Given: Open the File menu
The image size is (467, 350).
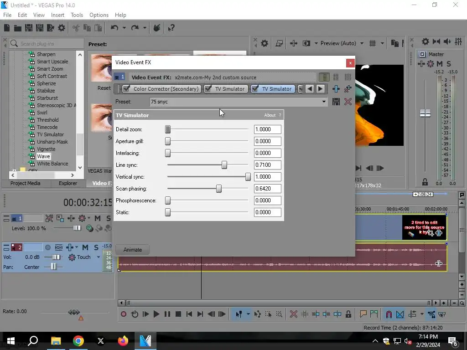Looking at the screenshot, I should 7,15.
